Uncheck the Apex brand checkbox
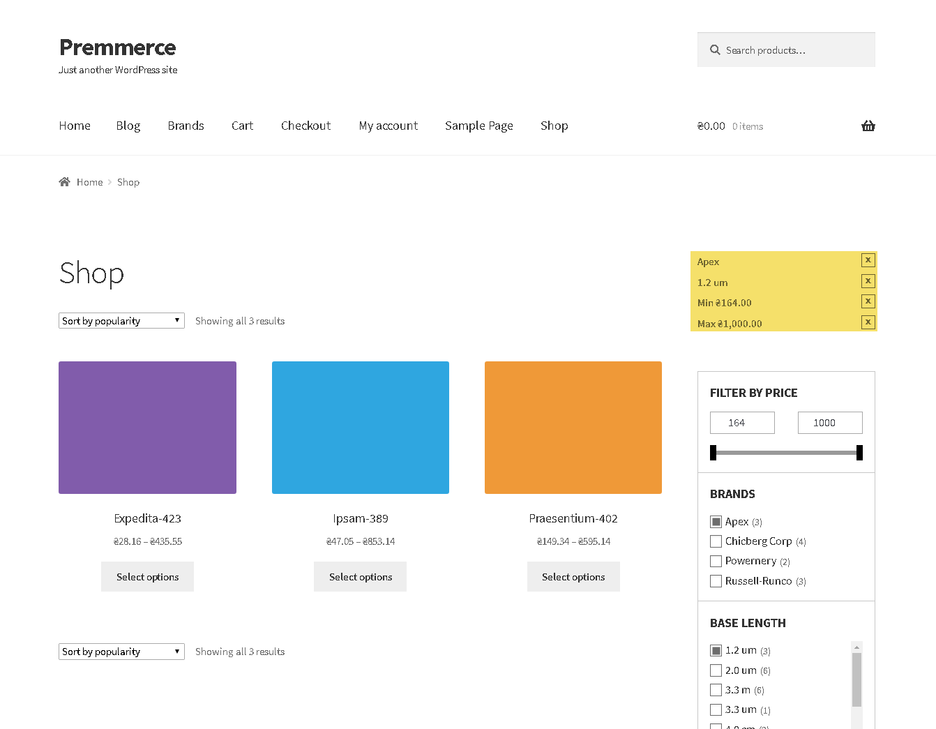 716,522
